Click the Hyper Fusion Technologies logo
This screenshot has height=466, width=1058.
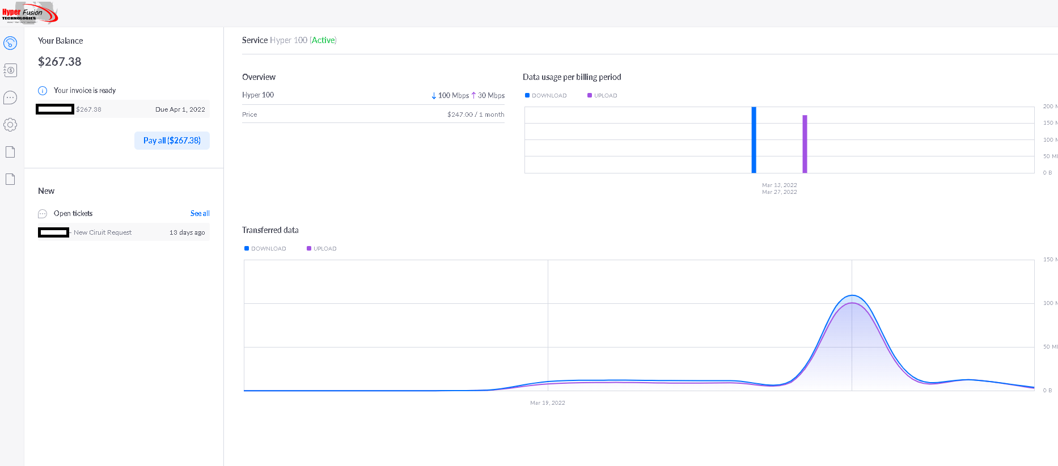coord(29,13)
